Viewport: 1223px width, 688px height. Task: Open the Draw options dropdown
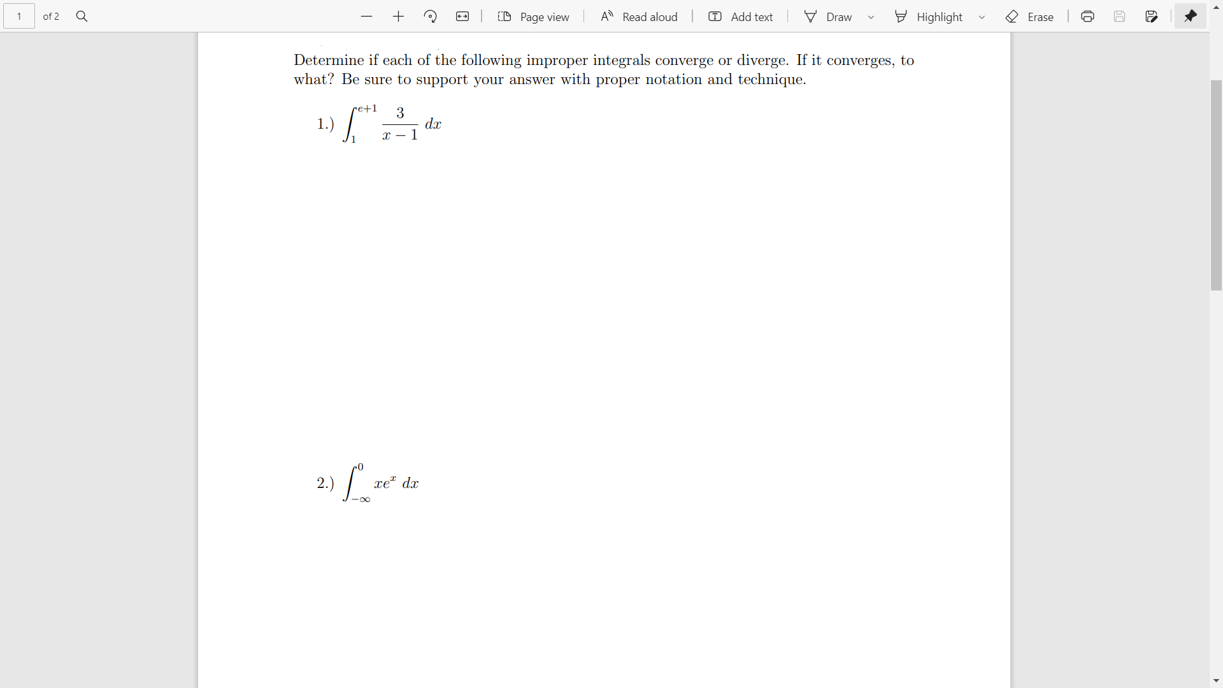(871, 16)
